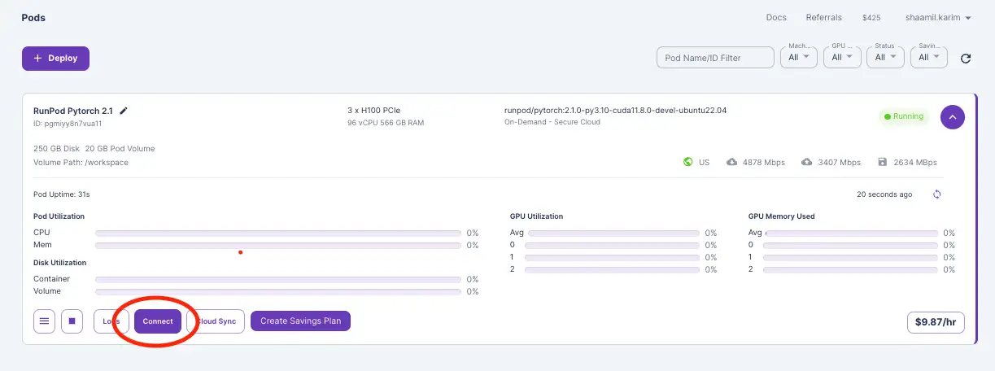This screenshot has width=995, height=371.
Task: Open the GPU filter dropdown
Action: coord(841,57)
